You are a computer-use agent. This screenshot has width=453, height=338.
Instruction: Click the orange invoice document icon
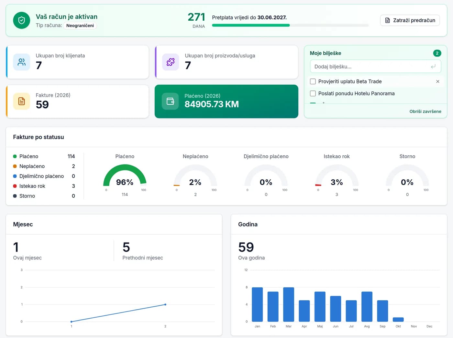tap(22, 101)
